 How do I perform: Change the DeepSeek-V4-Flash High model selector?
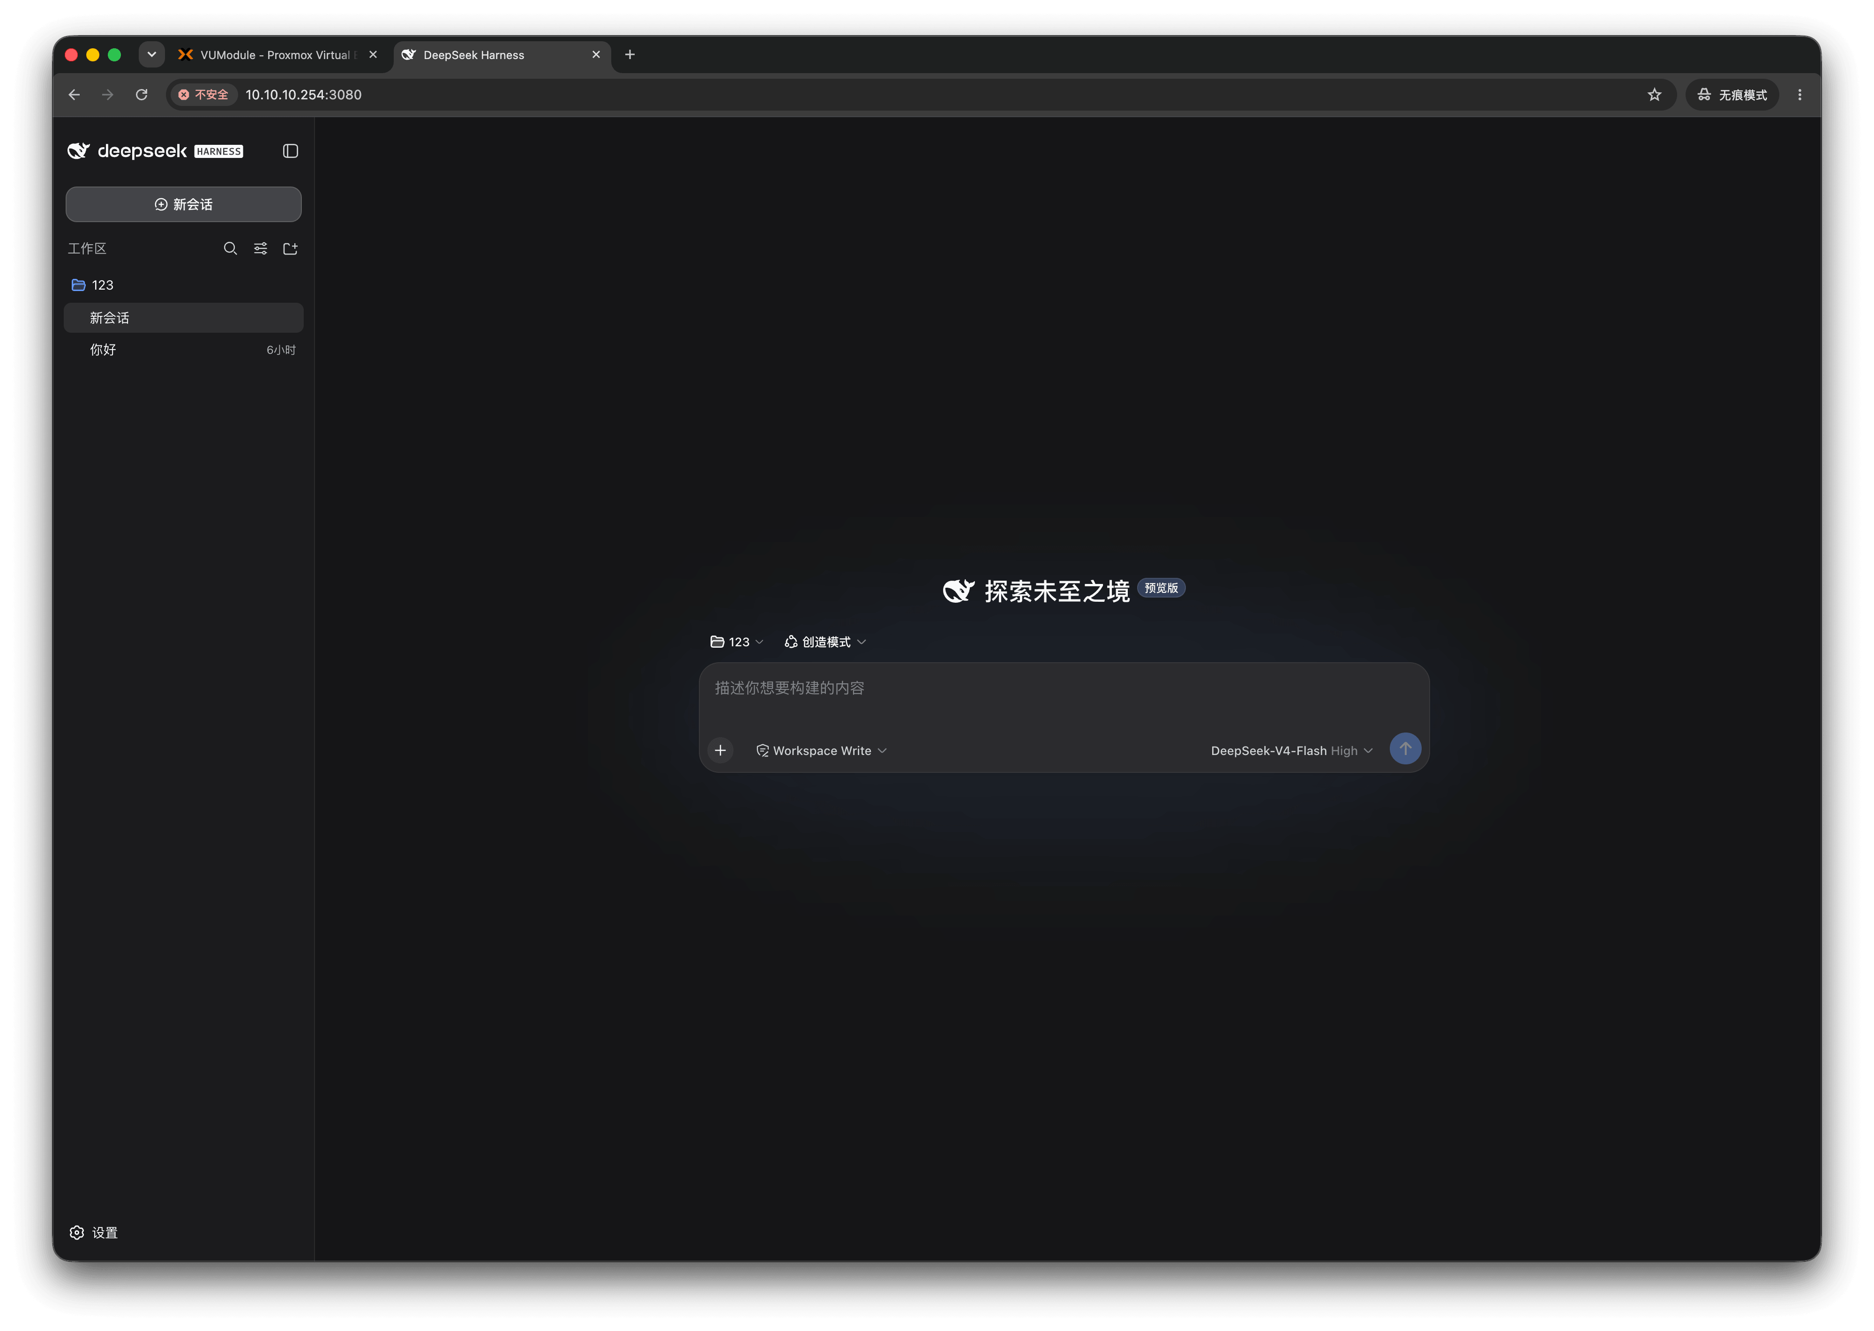(1291, 751)
